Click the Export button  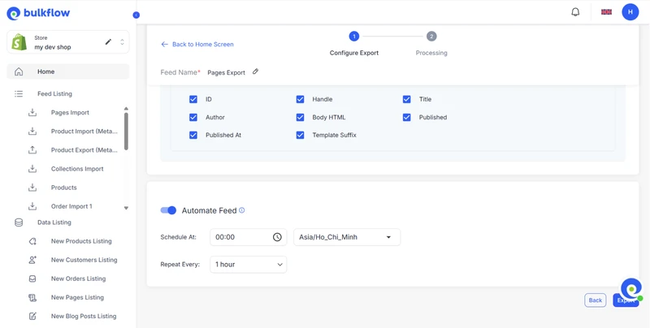point(626,300)
